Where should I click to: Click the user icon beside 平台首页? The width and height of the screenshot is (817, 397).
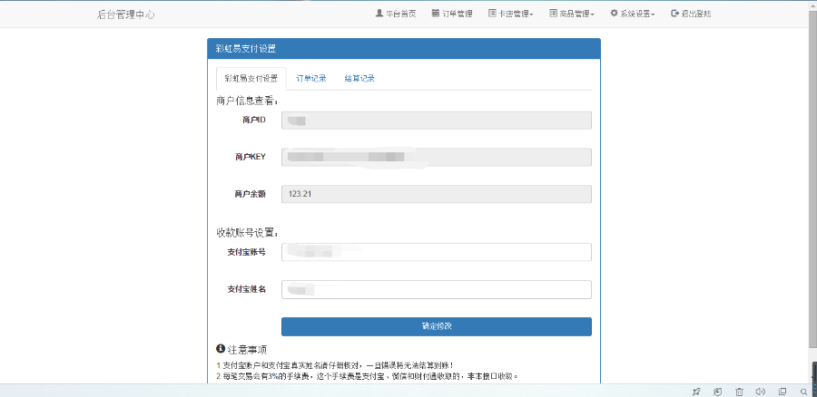point(379,13)
